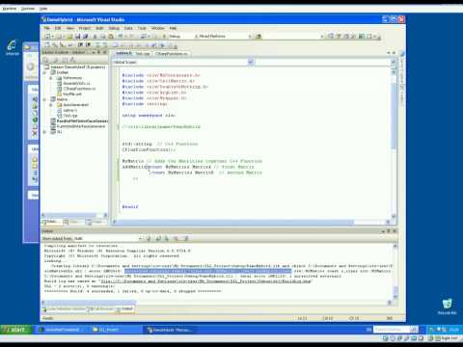
Task: Select Test.cpp in Solution Explorer tree
Action: [x=70, y=116]
